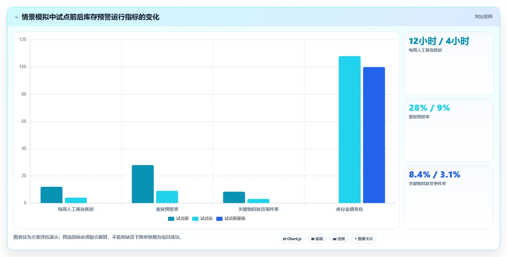Click the 试点前基线 bar for 库存金额变化
This screenshot has width=507, height=257.
point(374,135)
